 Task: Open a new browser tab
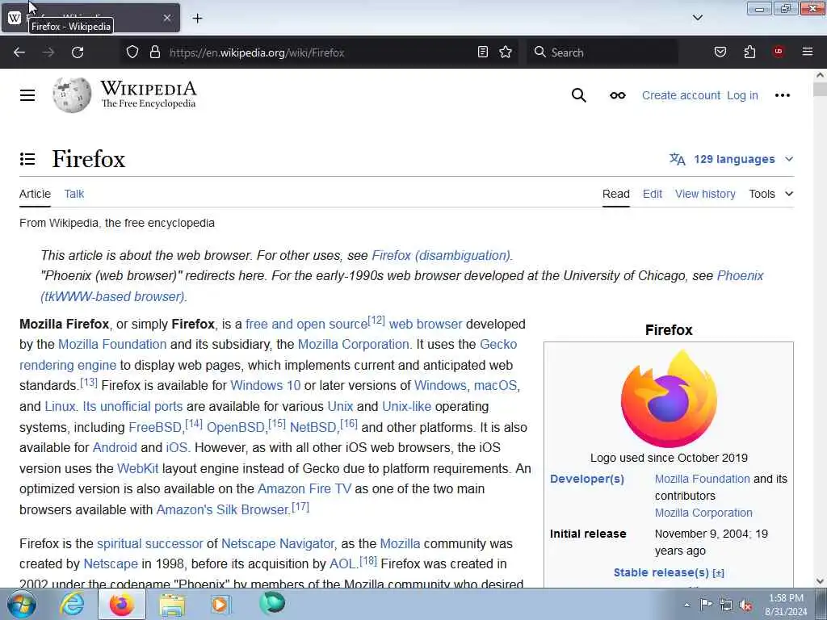pos(197,19)
